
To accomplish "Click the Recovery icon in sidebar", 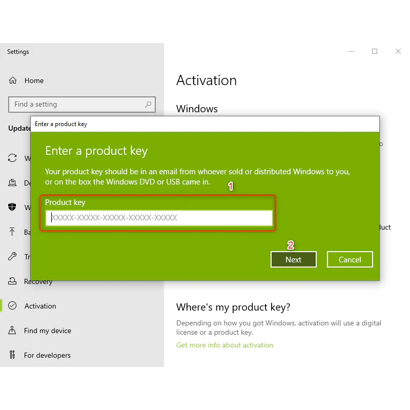I will [x=13, y=281].
